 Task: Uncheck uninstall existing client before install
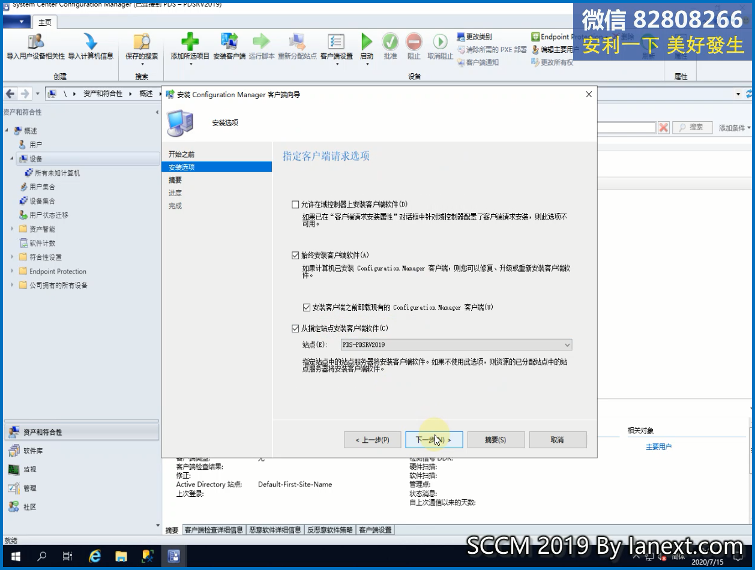click(x=307, y=307)
